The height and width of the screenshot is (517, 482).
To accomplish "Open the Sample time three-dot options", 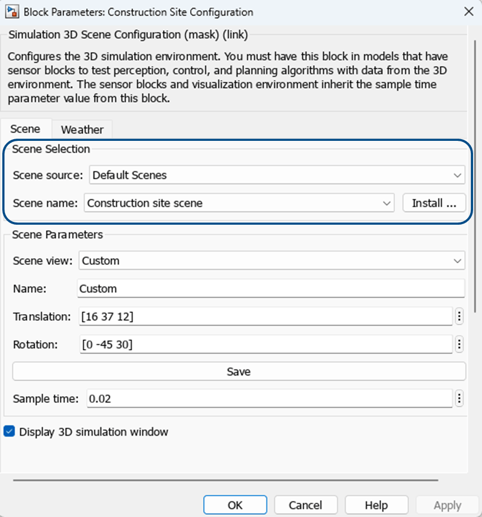I will click(x=459, y=399).
